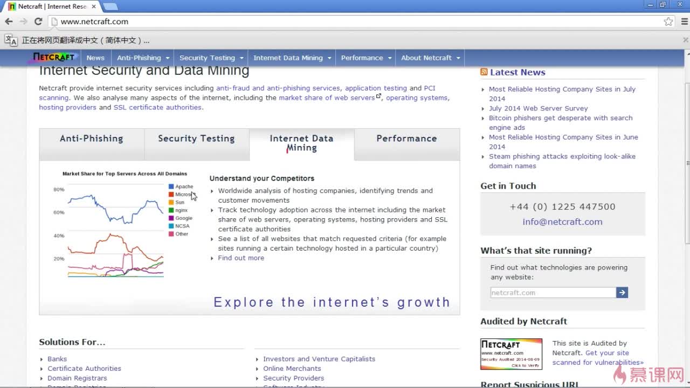Click the blue Apache legend swatch
Screen dimensions: 690x388
click(171, 186)
